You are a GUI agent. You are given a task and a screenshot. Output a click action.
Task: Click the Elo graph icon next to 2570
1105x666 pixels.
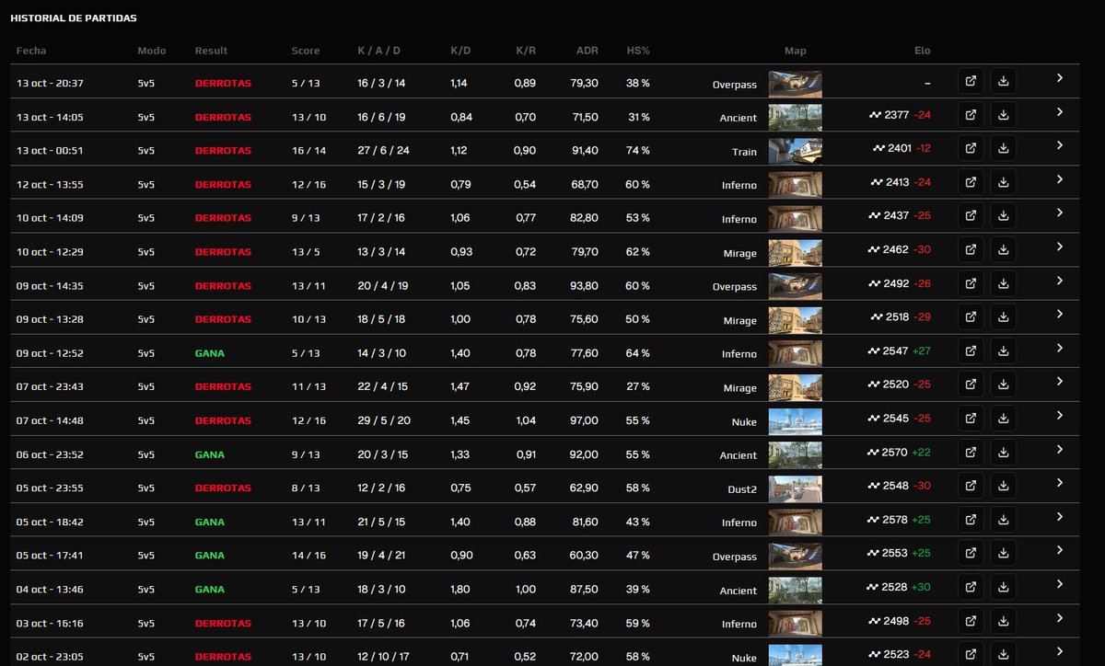tap(873, 453)
